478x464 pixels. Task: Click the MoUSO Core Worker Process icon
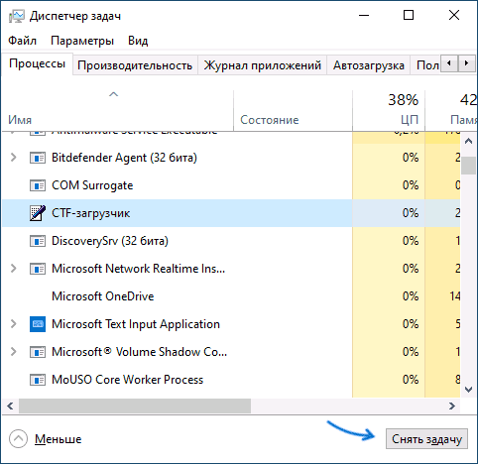click(38, 380)
